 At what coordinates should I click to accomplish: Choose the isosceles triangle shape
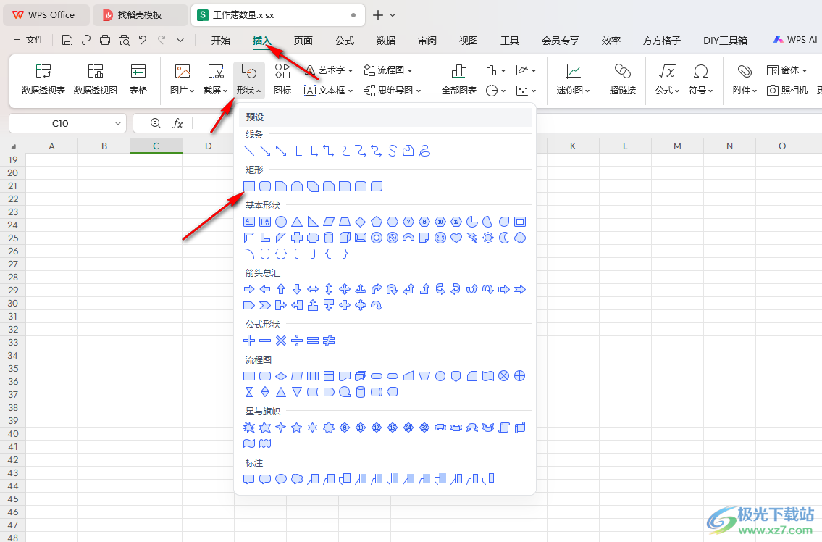tap(297, 222)
